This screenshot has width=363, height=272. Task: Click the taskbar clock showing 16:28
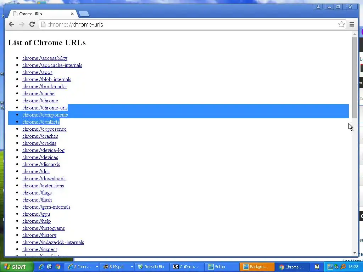pyautogui.click(x=353, y=267)
